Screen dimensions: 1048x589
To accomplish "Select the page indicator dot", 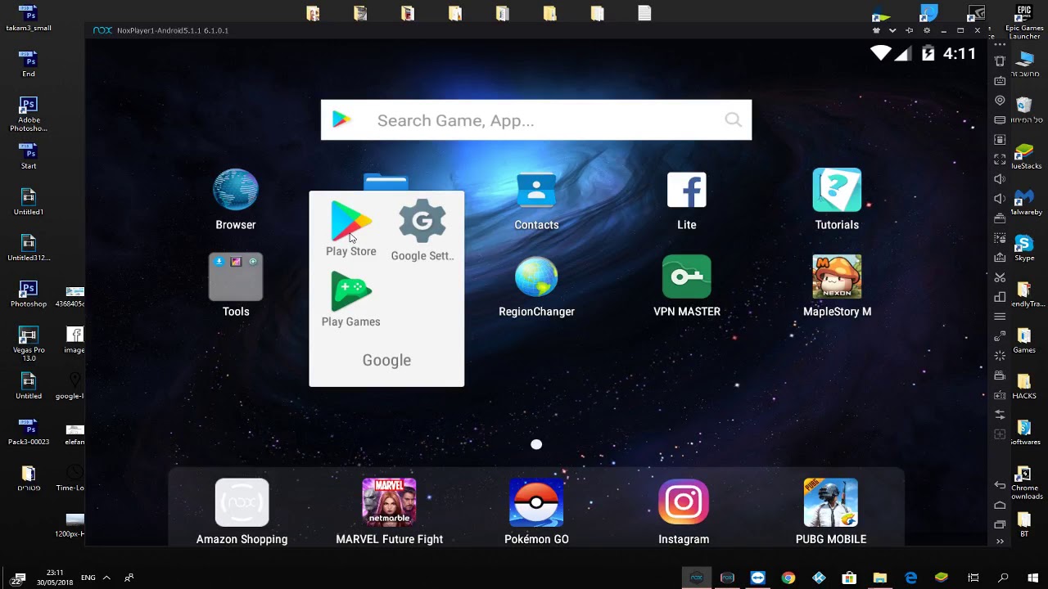I will pos(536,444).
